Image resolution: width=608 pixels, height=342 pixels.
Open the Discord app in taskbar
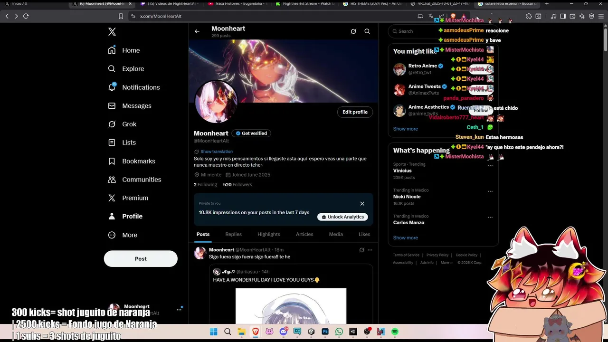[x=284, y=332]
